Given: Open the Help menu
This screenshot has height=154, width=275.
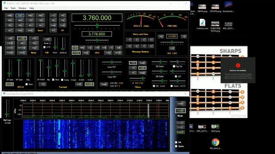Looking at the screenshot, I should coord(31,8).
